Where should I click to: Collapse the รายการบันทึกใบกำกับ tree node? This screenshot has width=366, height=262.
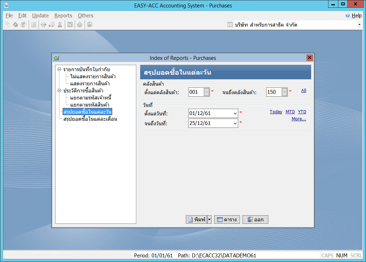coord(59,69)
